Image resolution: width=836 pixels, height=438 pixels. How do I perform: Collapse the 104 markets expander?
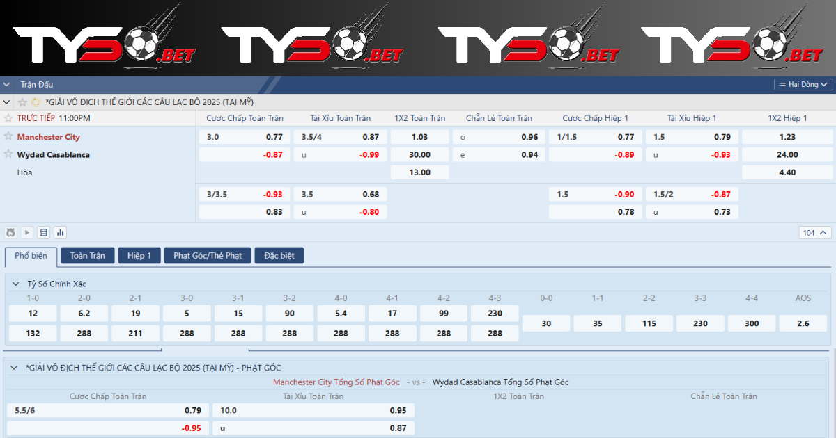tap(815, 233)
